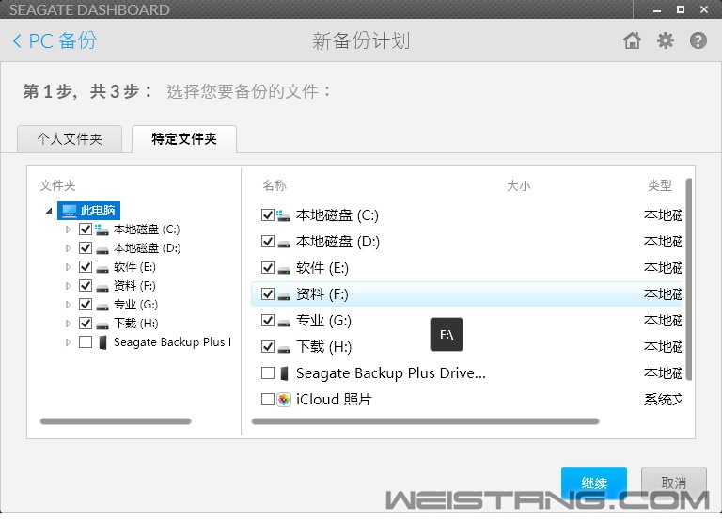Viewport: 722px width, 522px height.
Task: Check Seagate Backup Plus in folder tree
Action: pos(86,341)
